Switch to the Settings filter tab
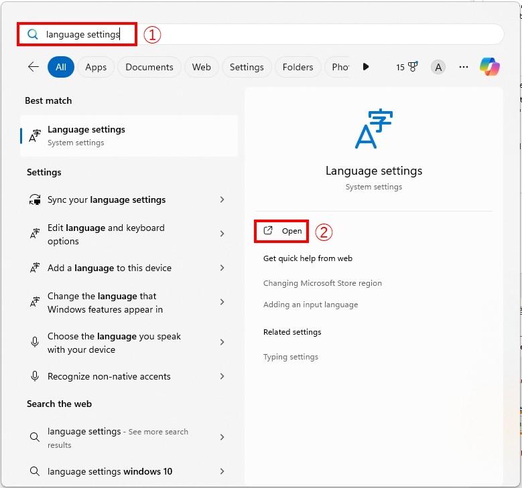 [247, 67]
